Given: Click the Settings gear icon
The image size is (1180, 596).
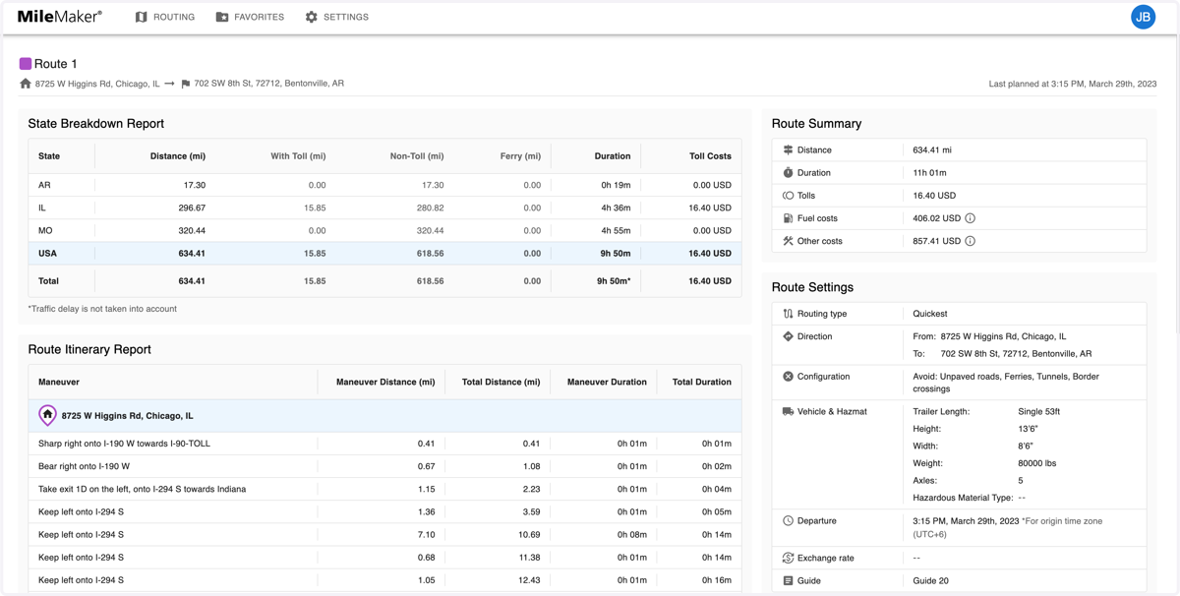Looking at the screenshot, I should click(311, 17).
